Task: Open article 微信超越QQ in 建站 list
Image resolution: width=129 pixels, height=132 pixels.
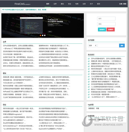Action: [x=18, y=80]
